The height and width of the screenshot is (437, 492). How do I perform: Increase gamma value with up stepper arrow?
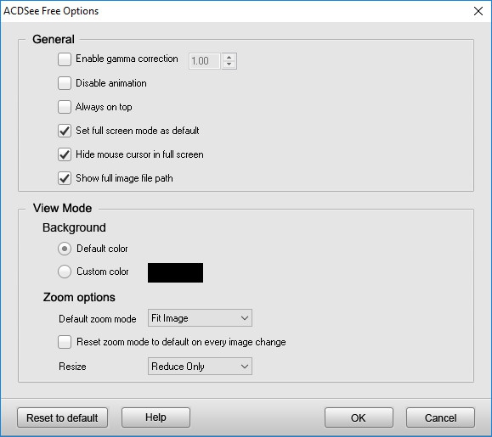click(229, 57)
